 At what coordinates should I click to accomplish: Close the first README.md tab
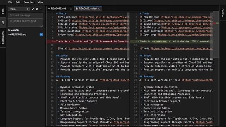coord(71,8)
